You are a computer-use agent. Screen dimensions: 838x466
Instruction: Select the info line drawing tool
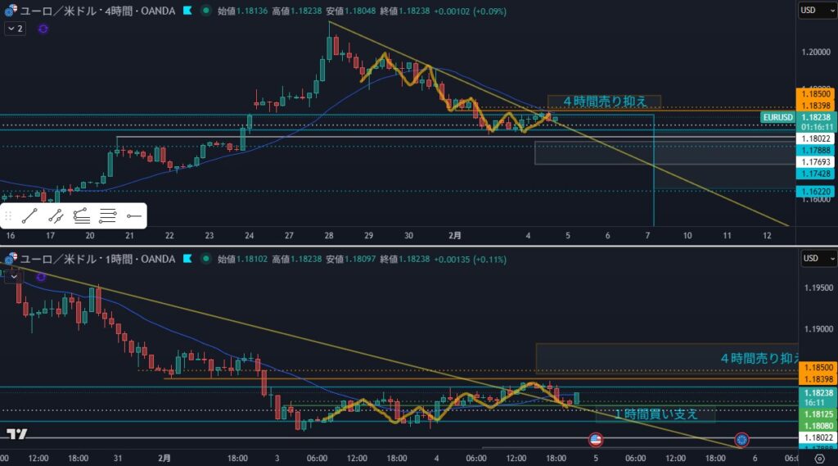pos(56,216)
